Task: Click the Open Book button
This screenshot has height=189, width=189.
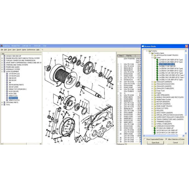Action: pyautogui.click(x=155, y=143)
